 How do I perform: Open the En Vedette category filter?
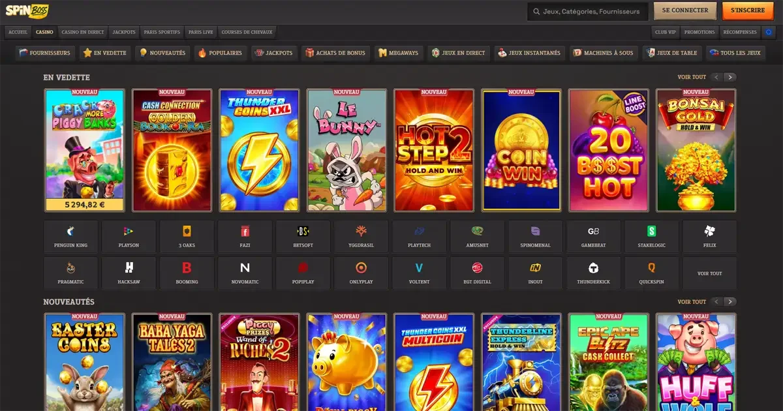pyautogui.click(x=105, y=53)
